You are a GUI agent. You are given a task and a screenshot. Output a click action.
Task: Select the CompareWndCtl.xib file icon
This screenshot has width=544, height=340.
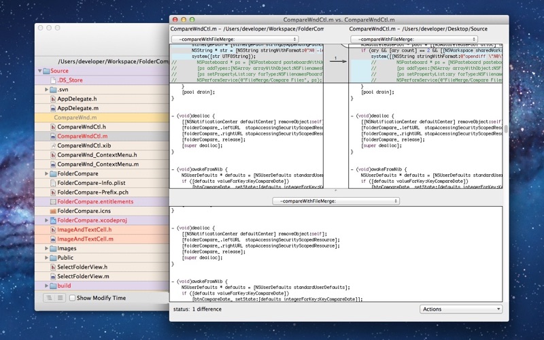[53, 146]
